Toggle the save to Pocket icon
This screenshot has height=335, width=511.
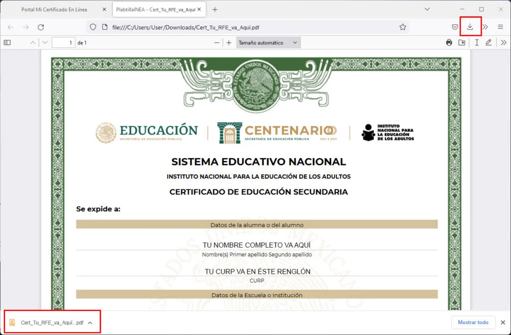(x=455, y=27)
